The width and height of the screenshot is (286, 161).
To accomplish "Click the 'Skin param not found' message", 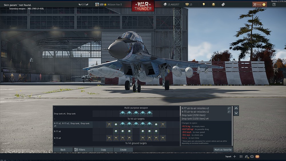I will [x=17, y=5].
